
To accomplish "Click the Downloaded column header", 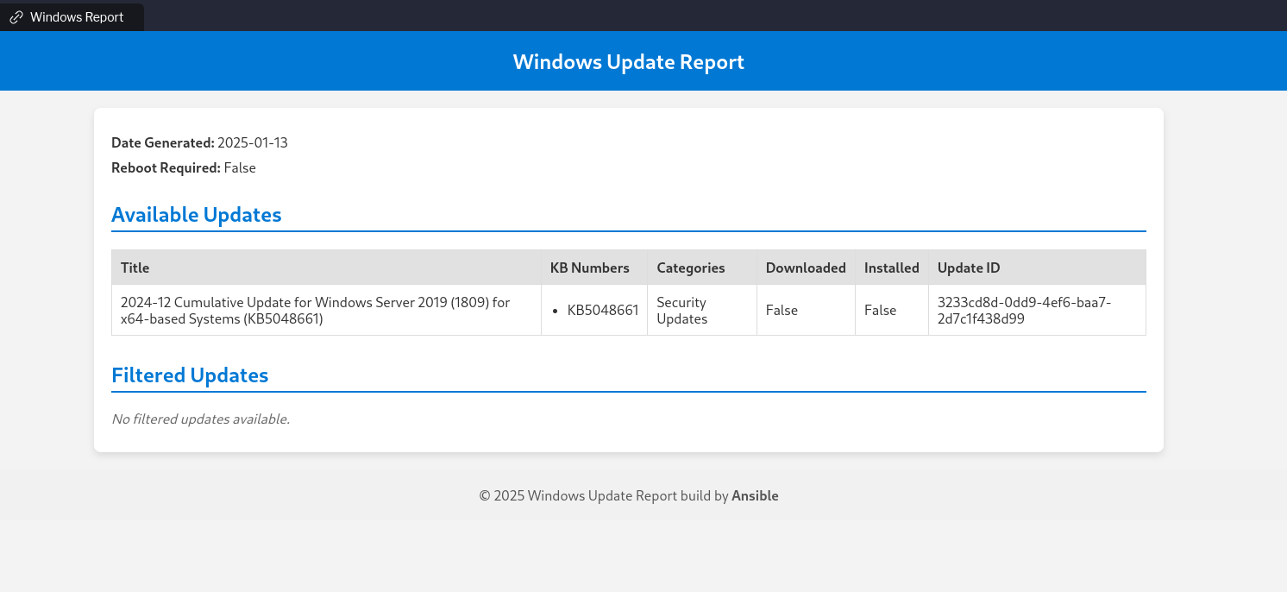I will coord(806,268).
